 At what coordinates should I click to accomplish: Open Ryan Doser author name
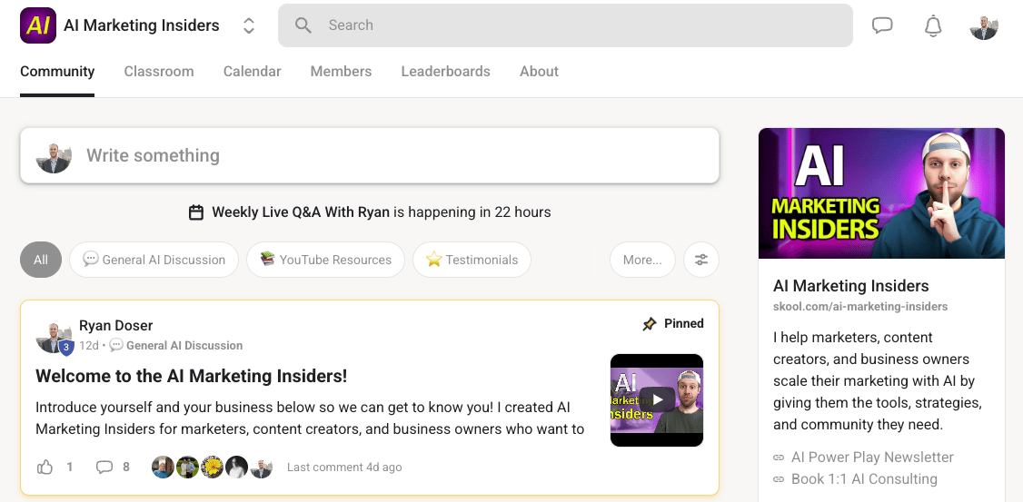pos(116,325)
